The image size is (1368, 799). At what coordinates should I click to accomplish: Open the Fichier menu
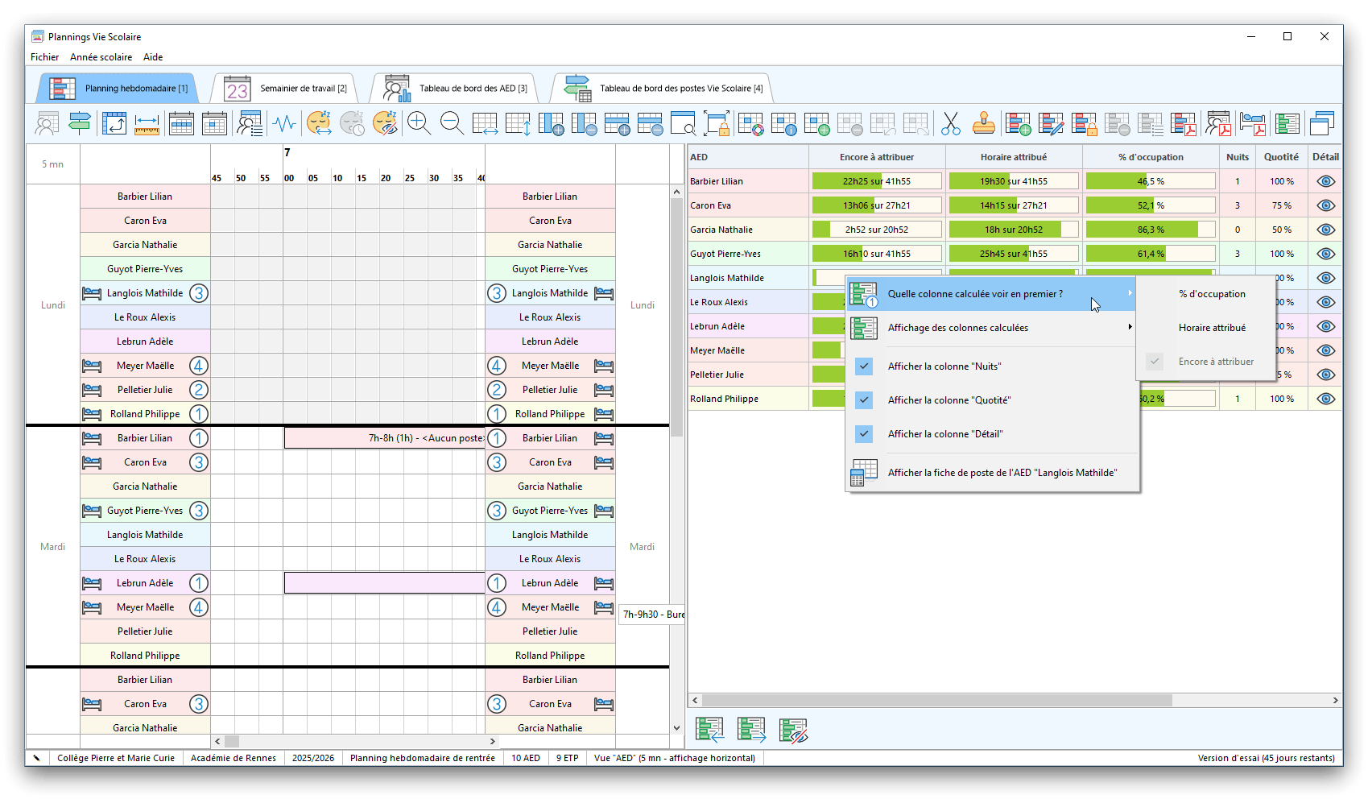point(44,57)
